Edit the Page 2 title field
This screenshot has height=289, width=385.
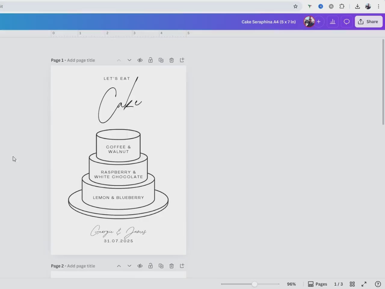[x=81, y=266]
